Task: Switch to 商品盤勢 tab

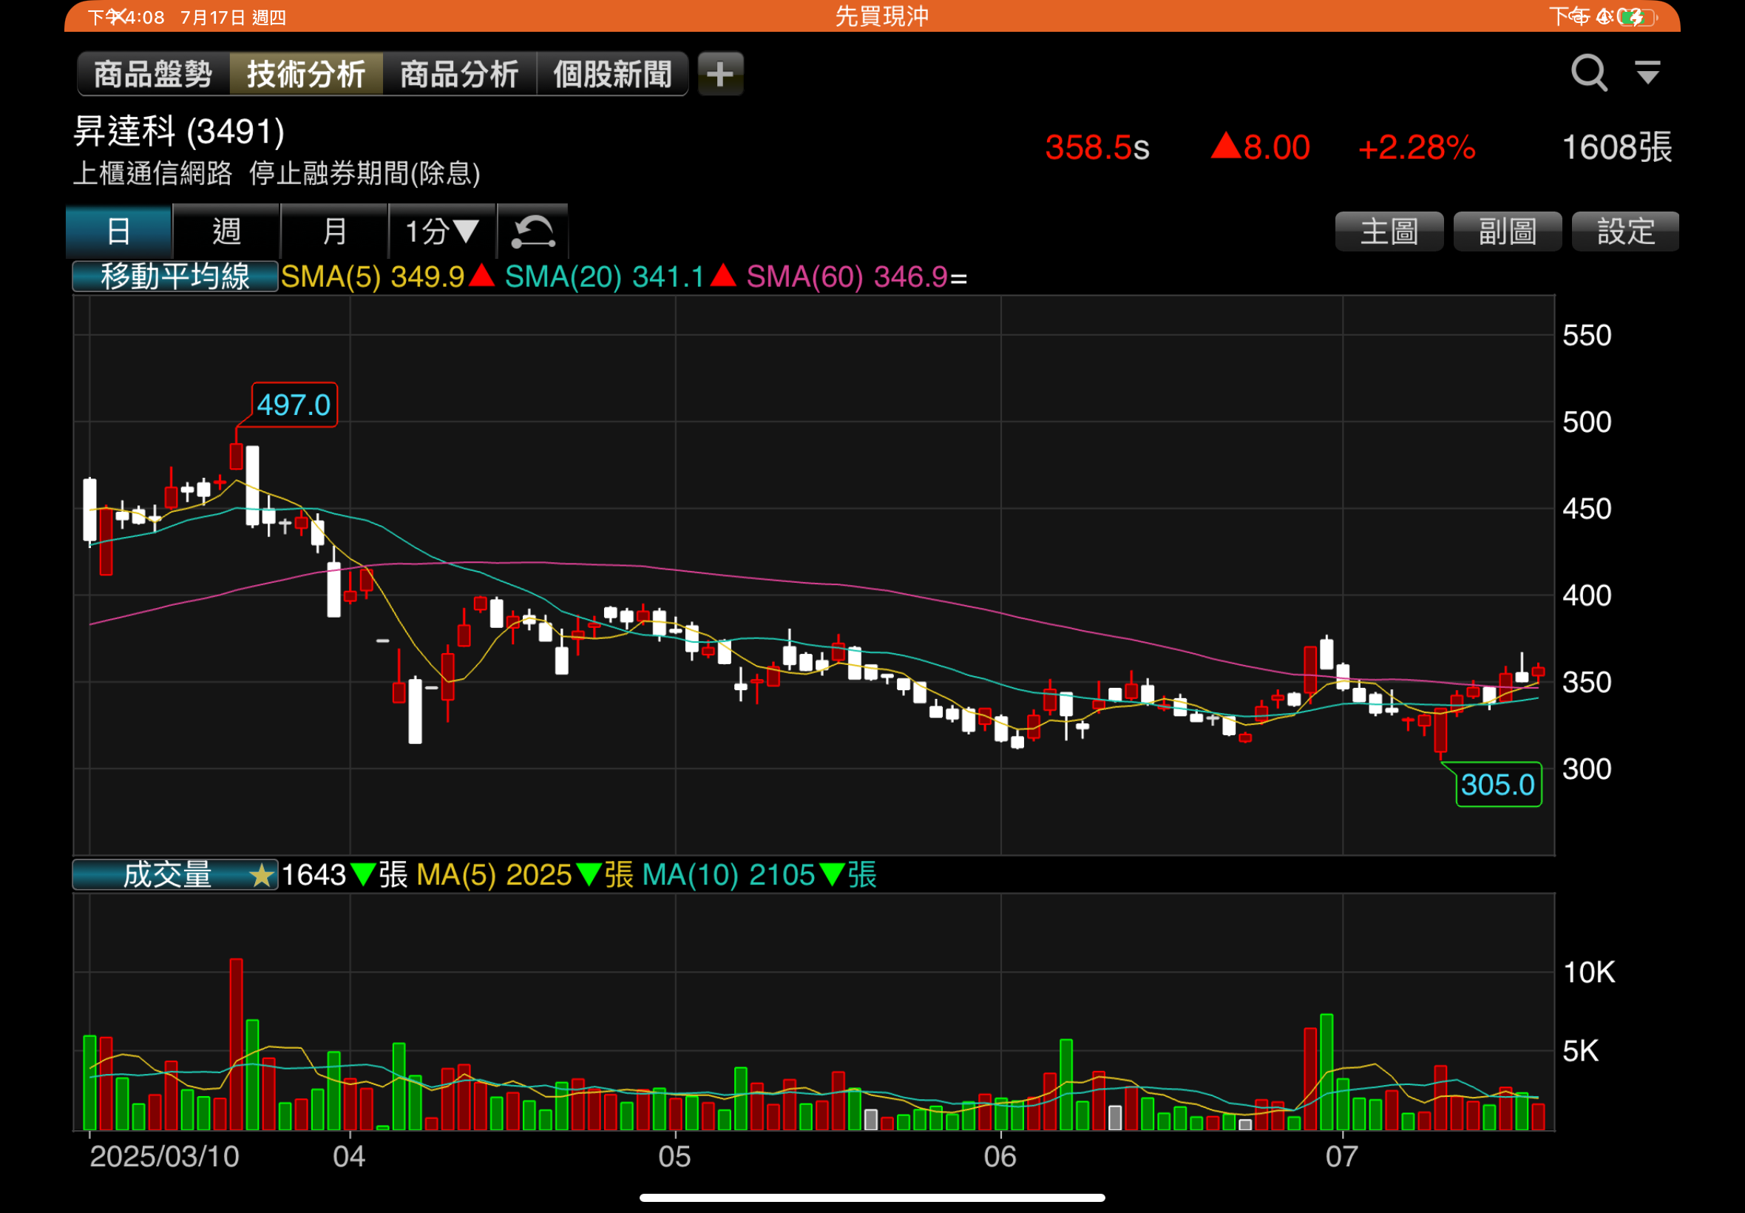Action: tap(154, 74)
